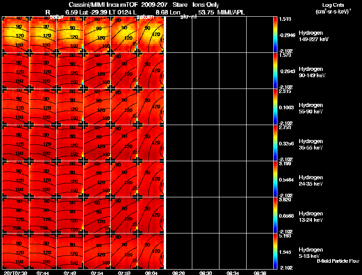362x275 pixels.
Task: Click the Hydrogen 24-35 keV panel at 07:59
Action: click(x=124, y=179)
